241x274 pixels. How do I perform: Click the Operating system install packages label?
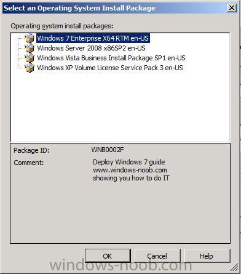click(x=62, y=26)
